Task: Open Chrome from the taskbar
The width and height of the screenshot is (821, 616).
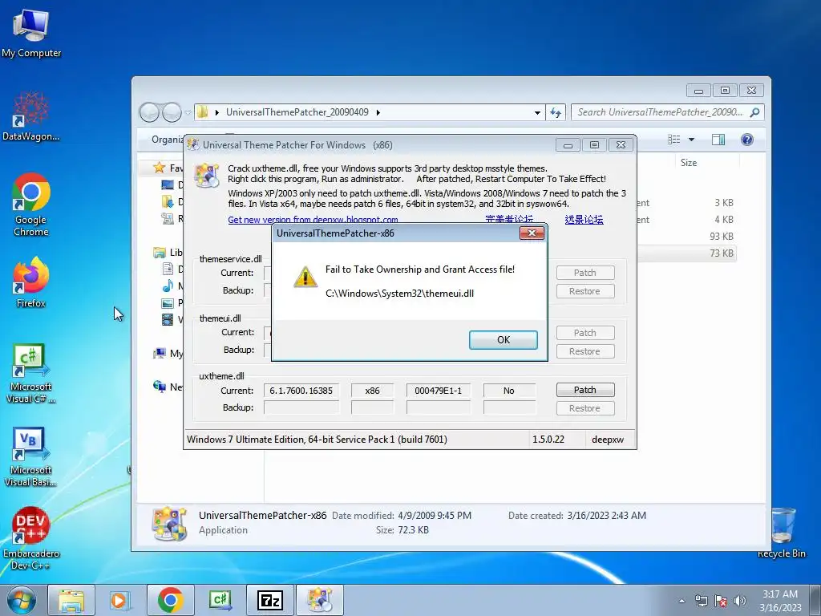Action: pos(170,600)
